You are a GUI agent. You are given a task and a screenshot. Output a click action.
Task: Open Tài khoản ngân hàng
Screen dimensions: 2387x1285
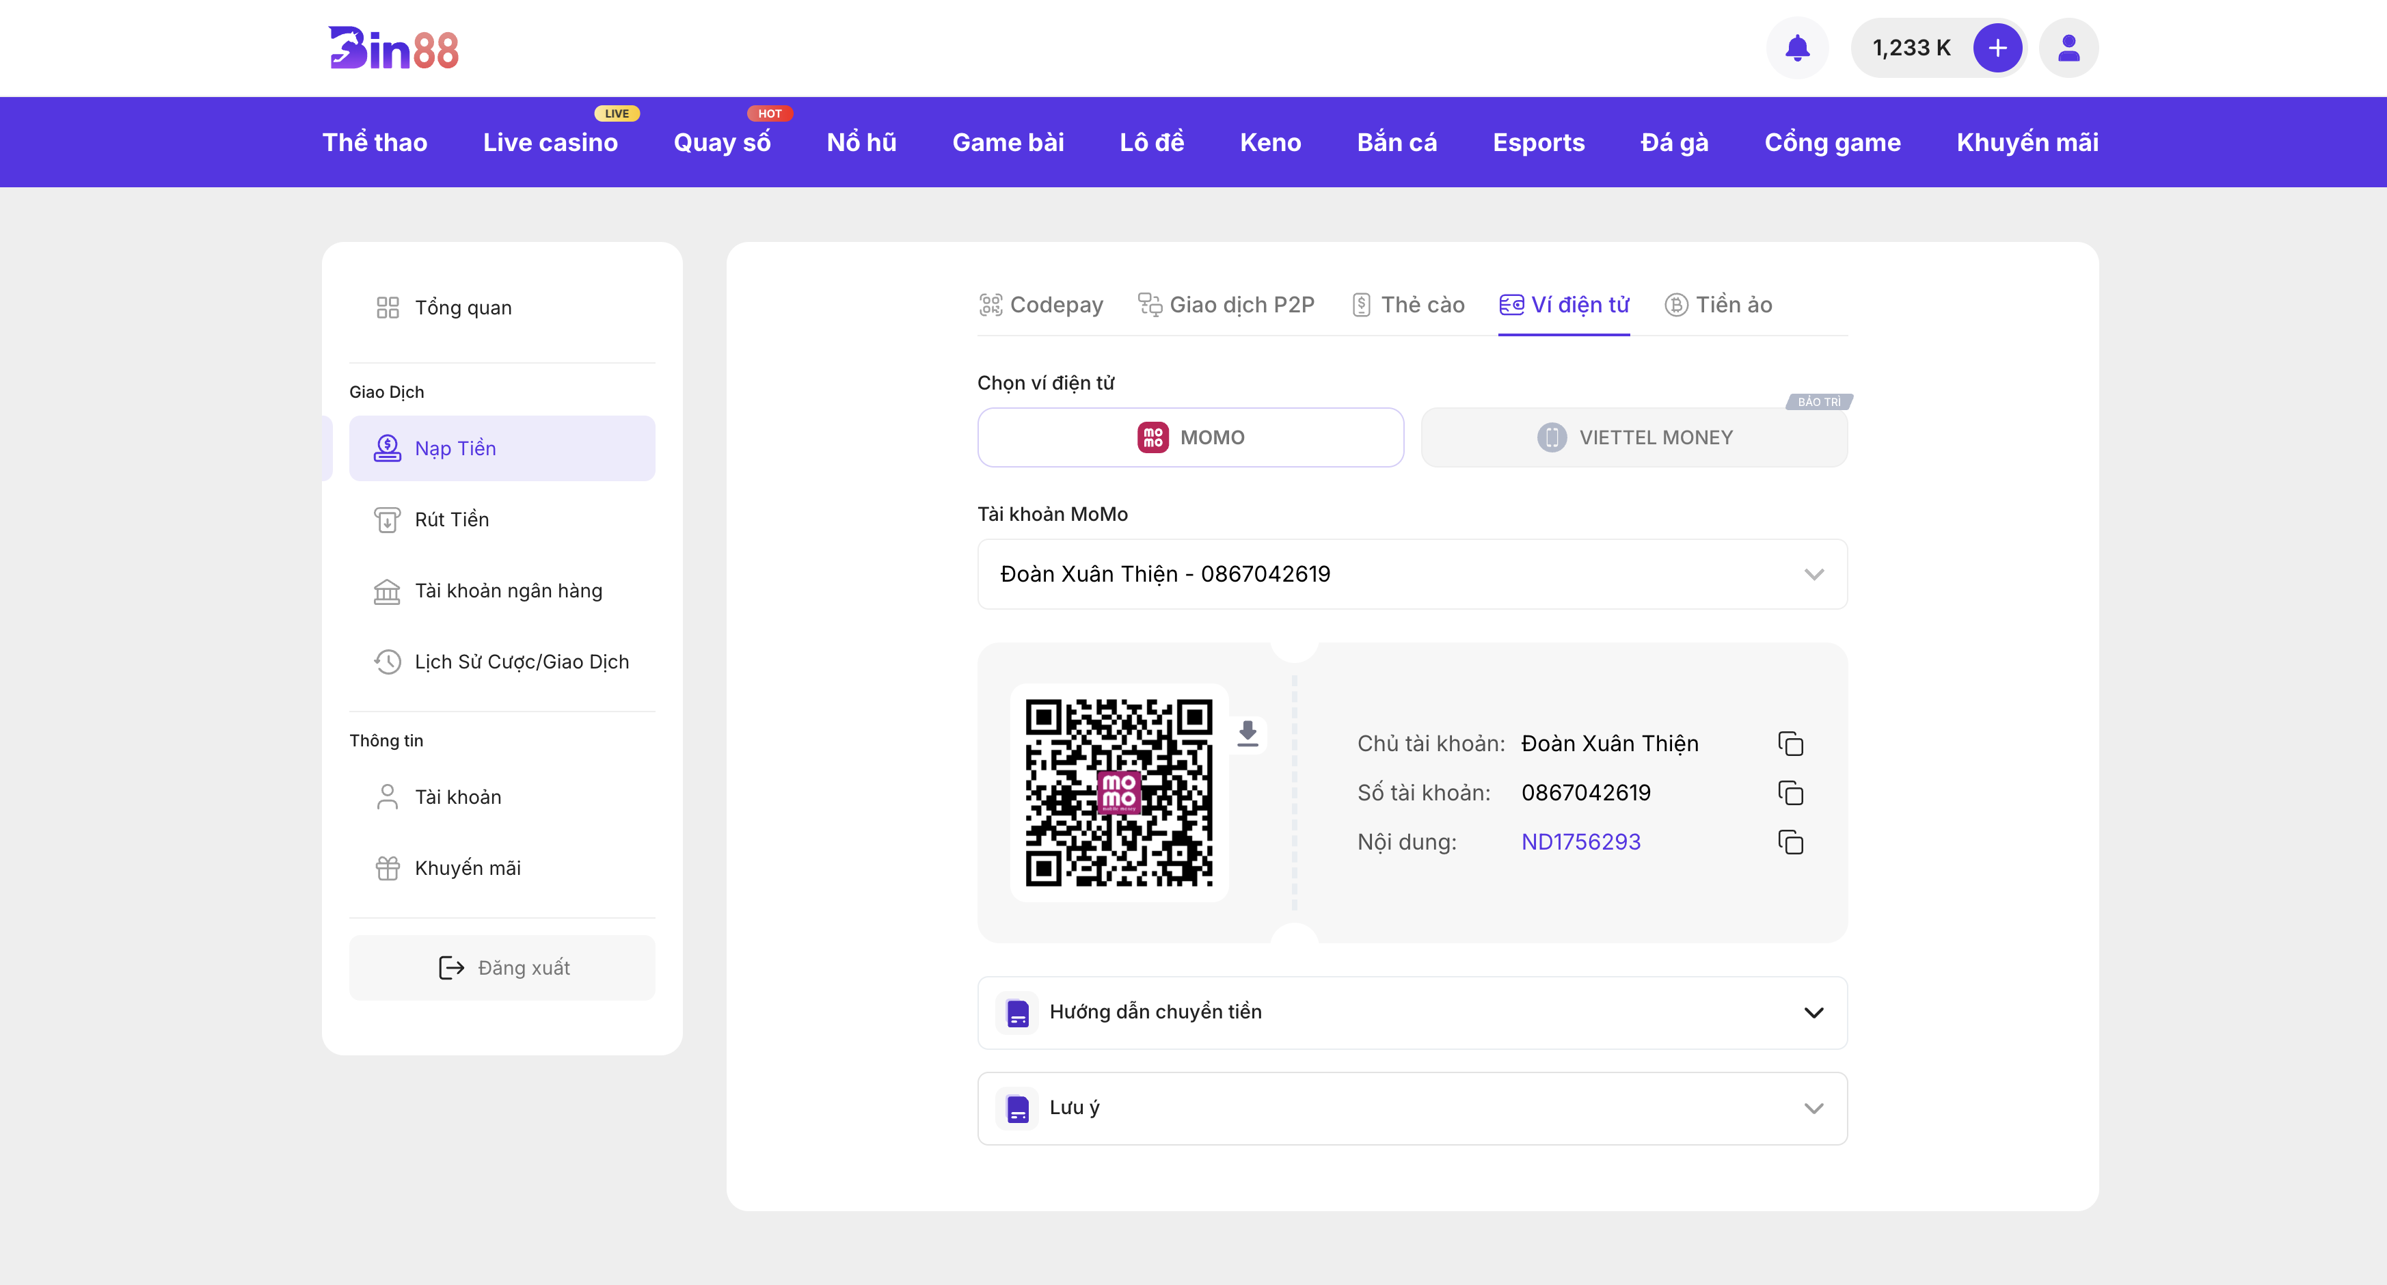[501, 591]
